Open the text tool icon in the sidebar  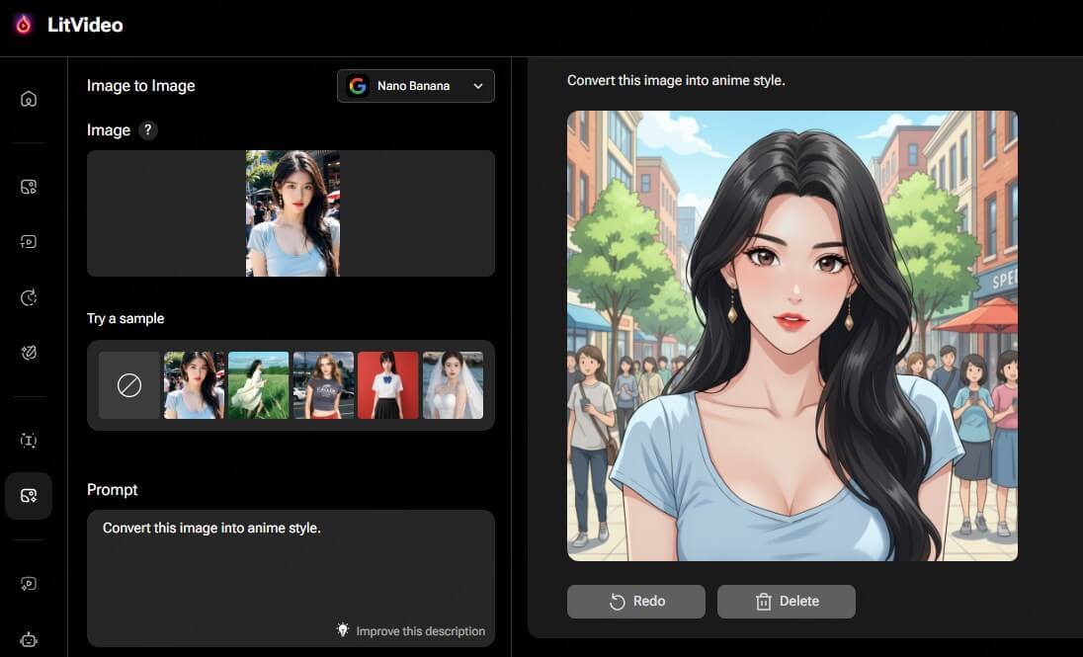[x=30, y=441]
